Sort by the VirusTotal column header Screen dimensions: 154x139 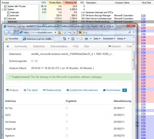point(146,3)
